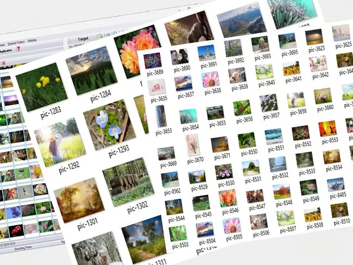The width and height of the screenshot is (353, 265).
Task: Select the pic-1301 autumn trees thumbnail
Action: pyautogui.click(x=79, y=200)
